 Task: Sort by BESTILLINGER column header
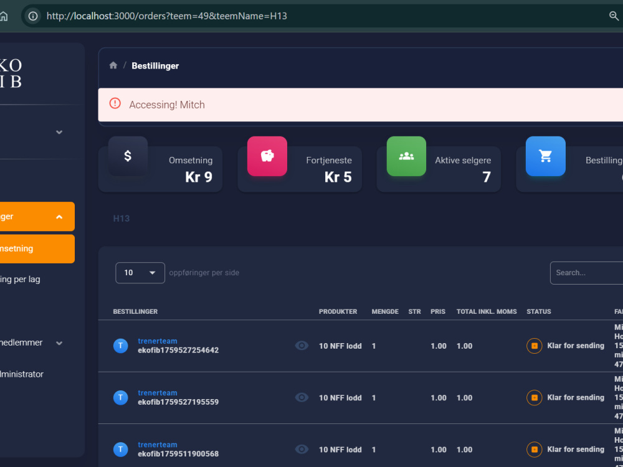135,312
